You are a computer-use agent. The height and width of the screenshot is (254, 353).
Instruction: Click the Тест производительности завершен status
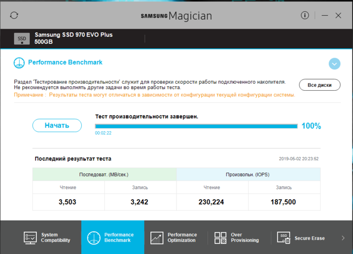[147, 116]
